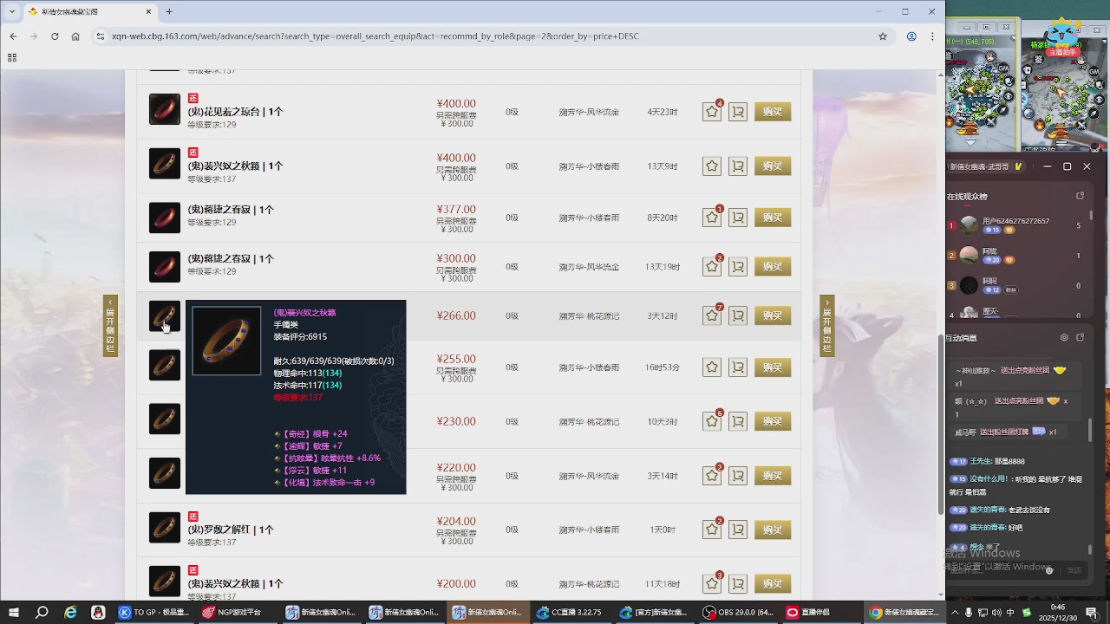1110x624 pixels.
Task: Open the Chrome tab search dropdown
Action: pyautogui.click(x=12, y=11)
